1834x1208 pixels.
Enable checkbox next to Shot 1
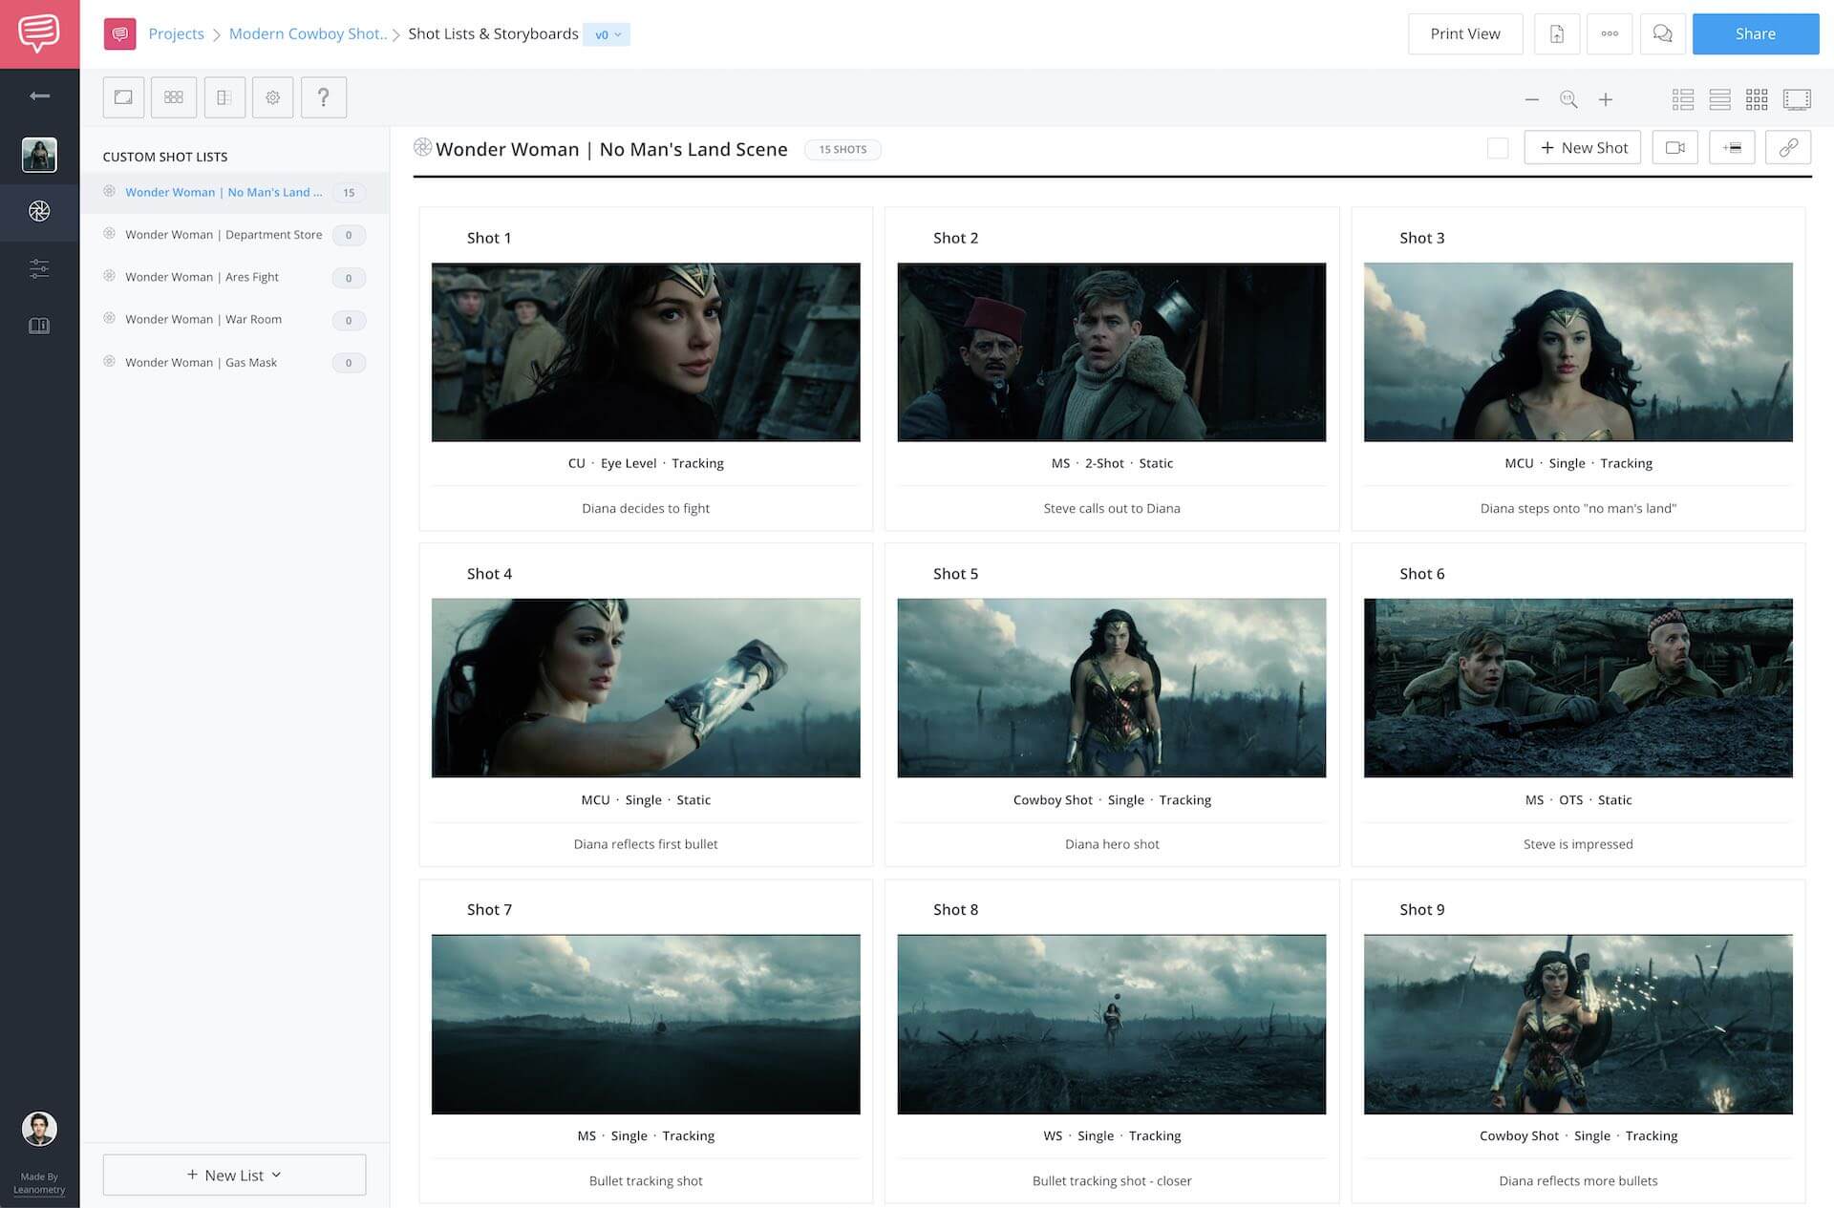(438, 236)
